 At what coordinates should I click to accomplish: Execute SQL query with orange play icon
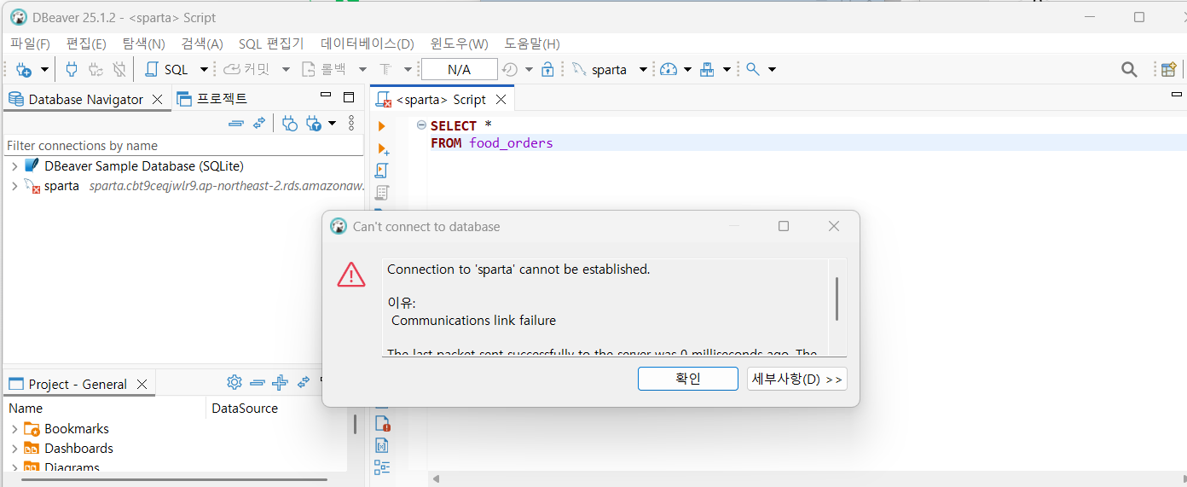click(382, 126)
